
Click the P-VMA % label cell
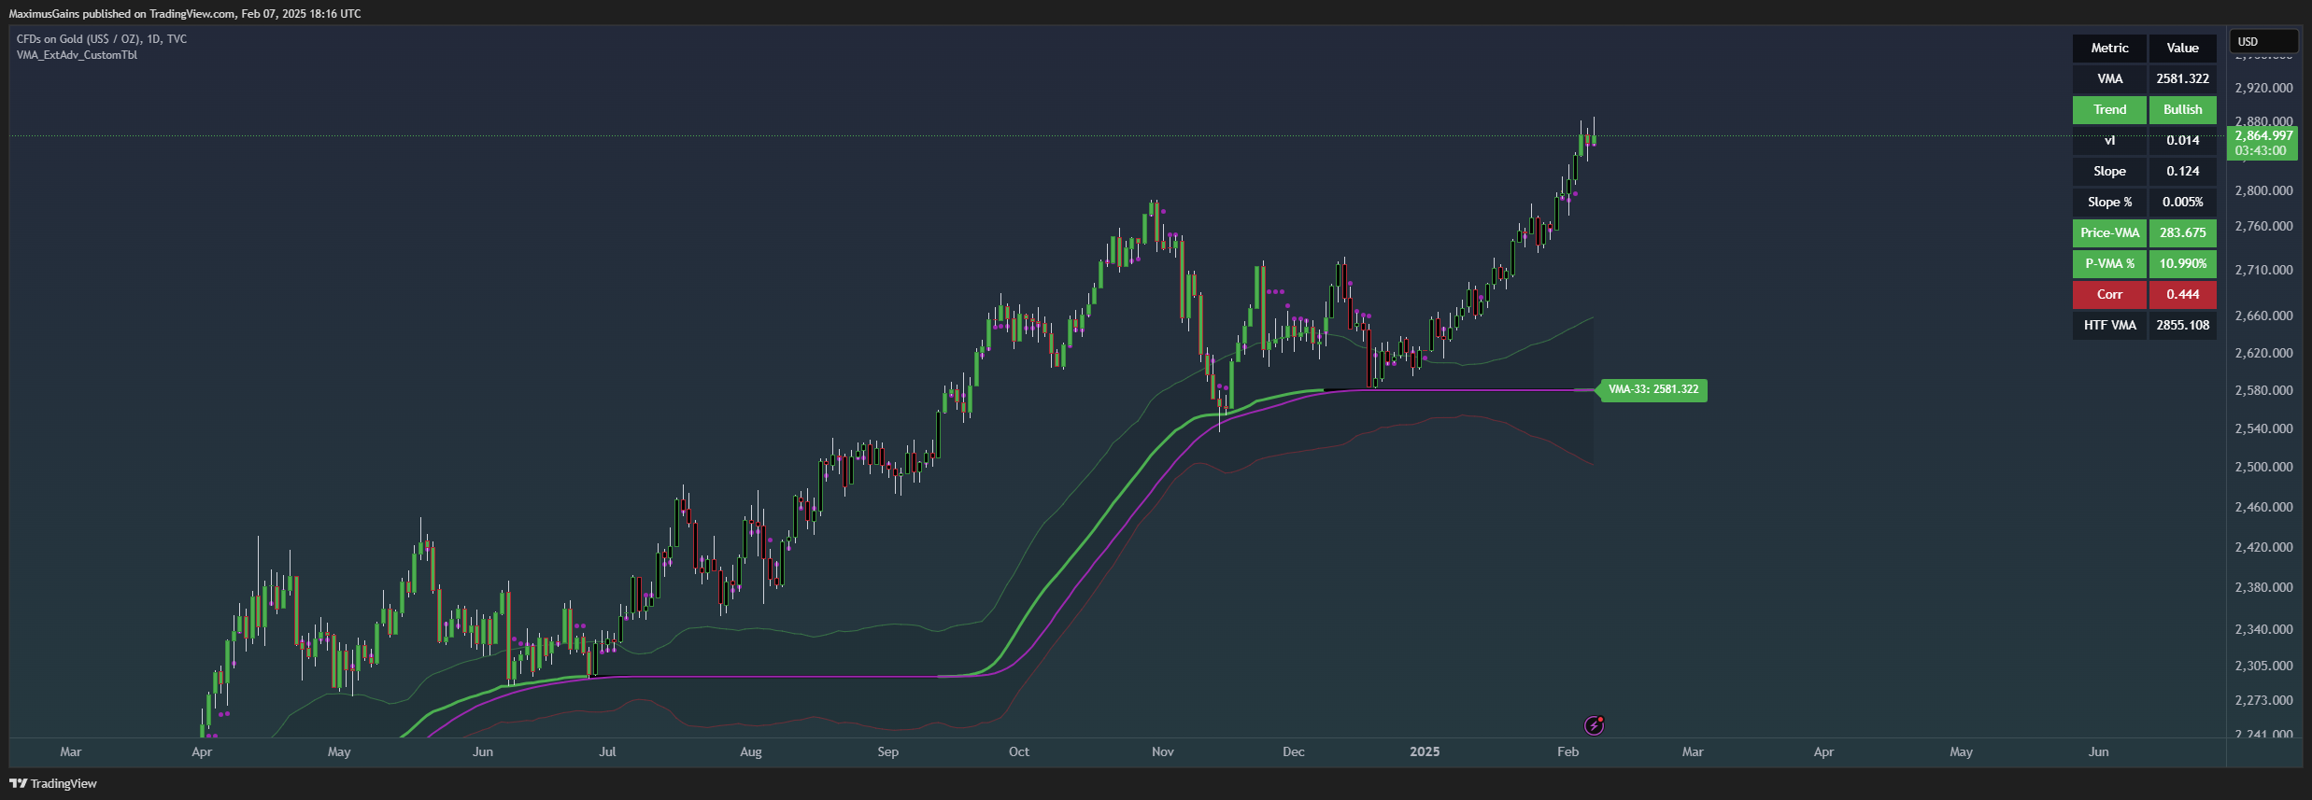tap(2109, 263)
